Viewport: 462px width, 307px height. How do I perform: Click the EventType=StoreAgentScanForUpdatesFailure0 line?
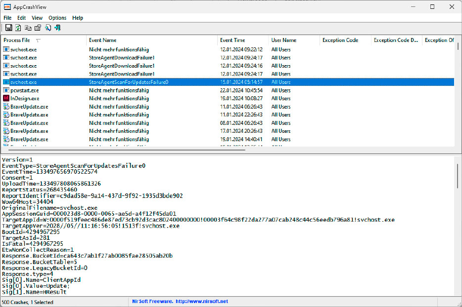point(74,166)
